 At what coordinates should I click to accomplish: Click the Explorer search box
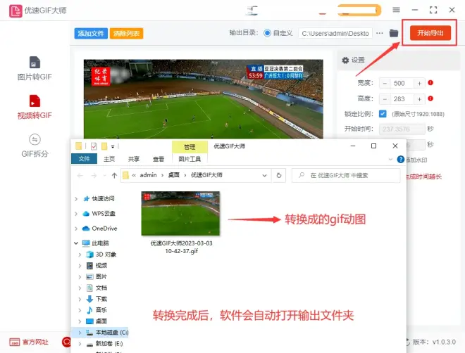coord(346,176)
